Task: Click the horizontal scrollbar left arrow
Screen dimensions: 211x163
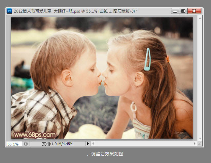Action: click(93, 144)
